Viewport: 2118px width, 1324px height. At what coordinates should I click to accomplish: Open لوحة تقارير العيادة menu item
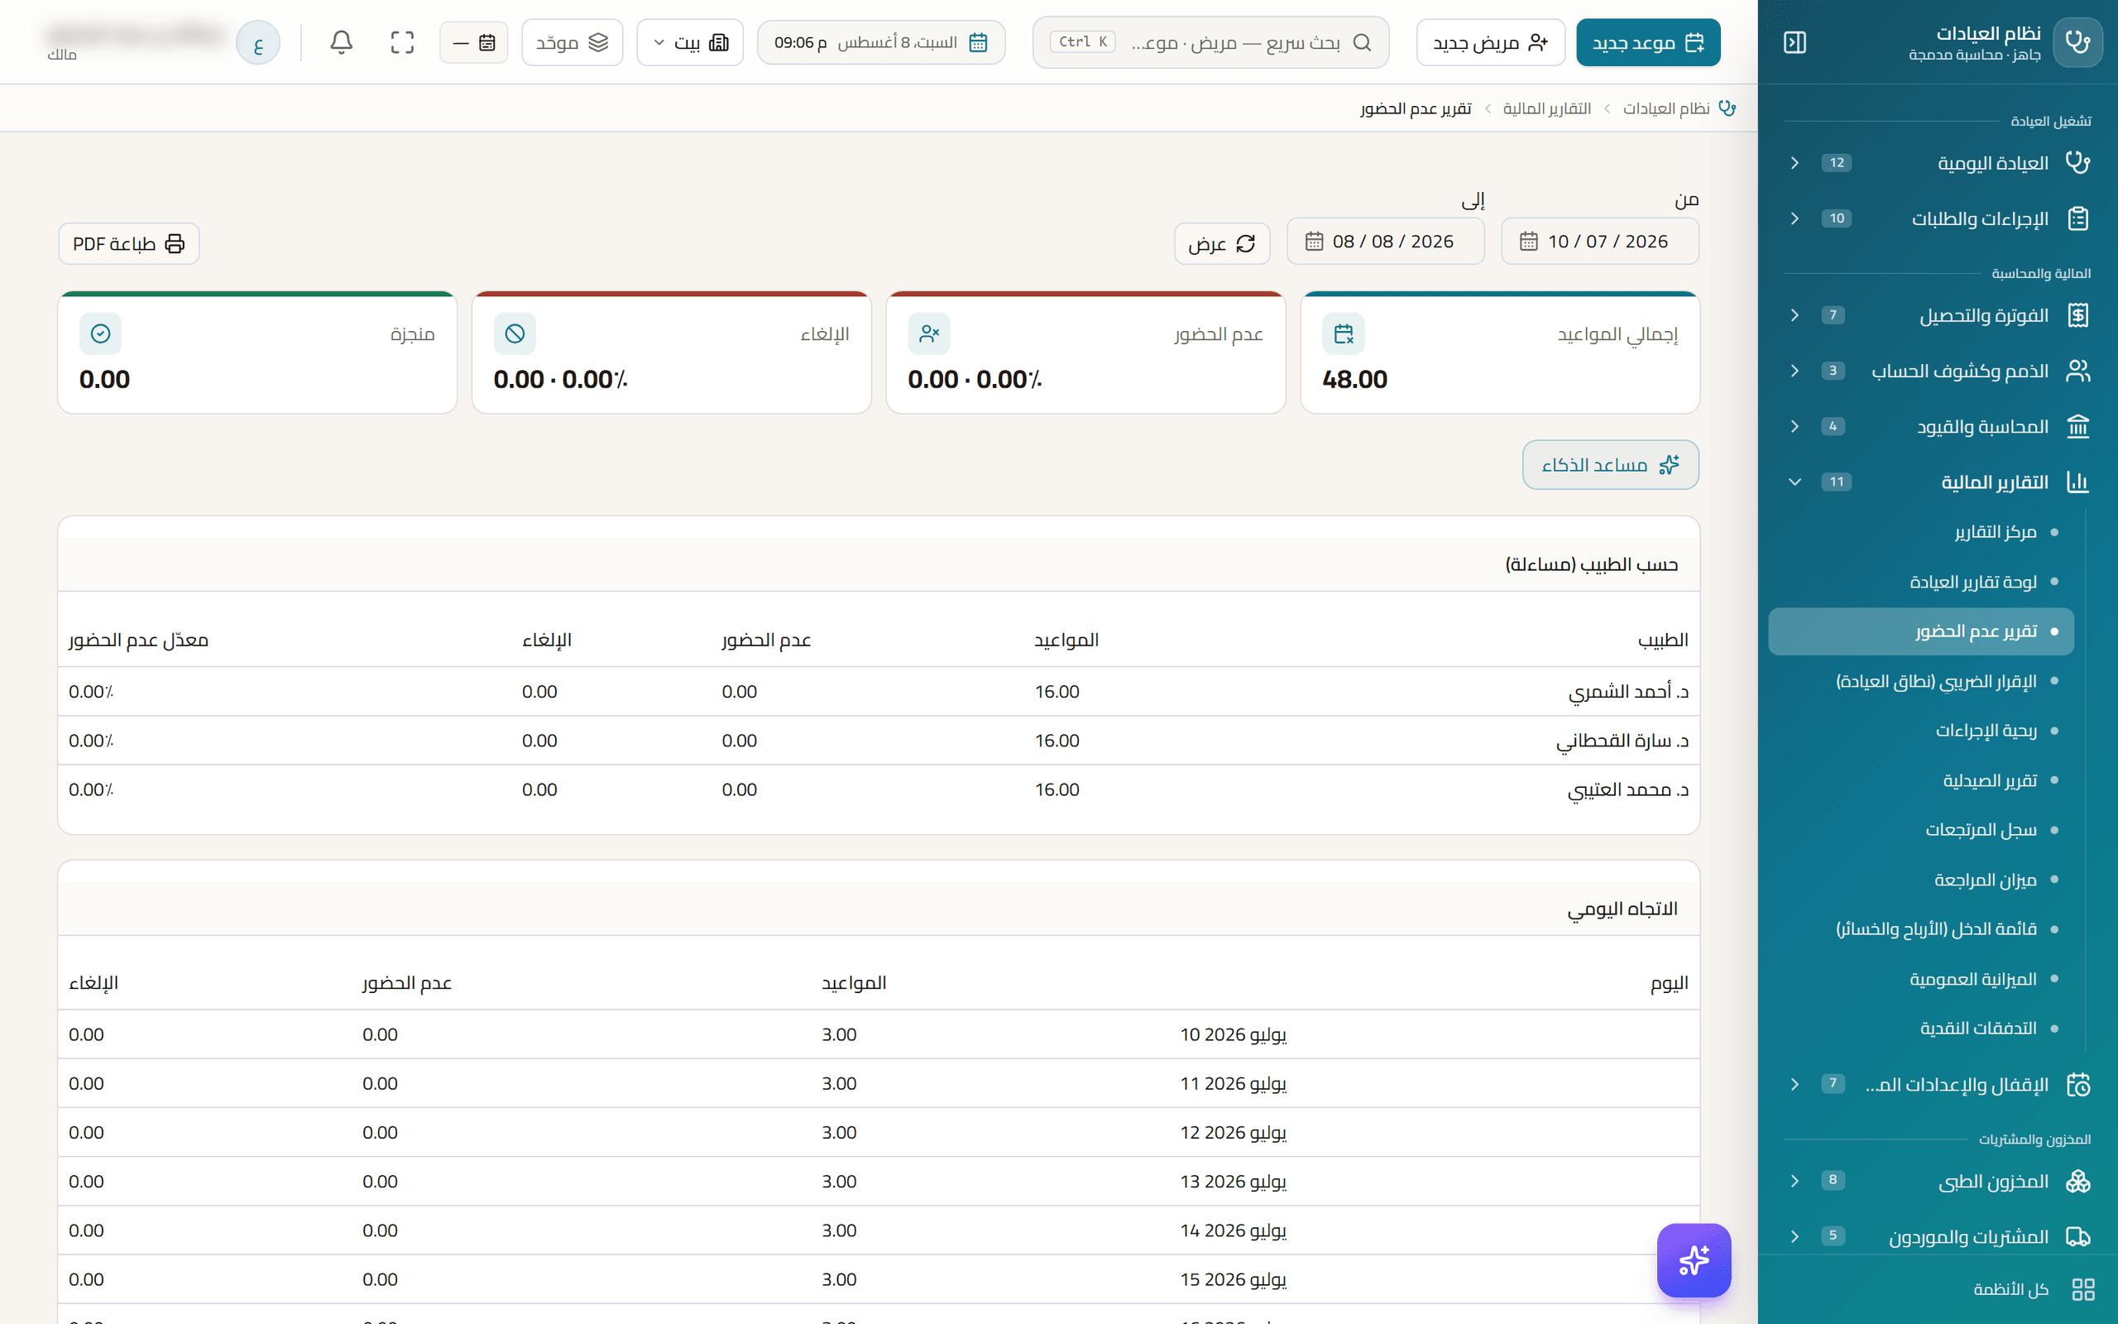(x=1921, y=582)
